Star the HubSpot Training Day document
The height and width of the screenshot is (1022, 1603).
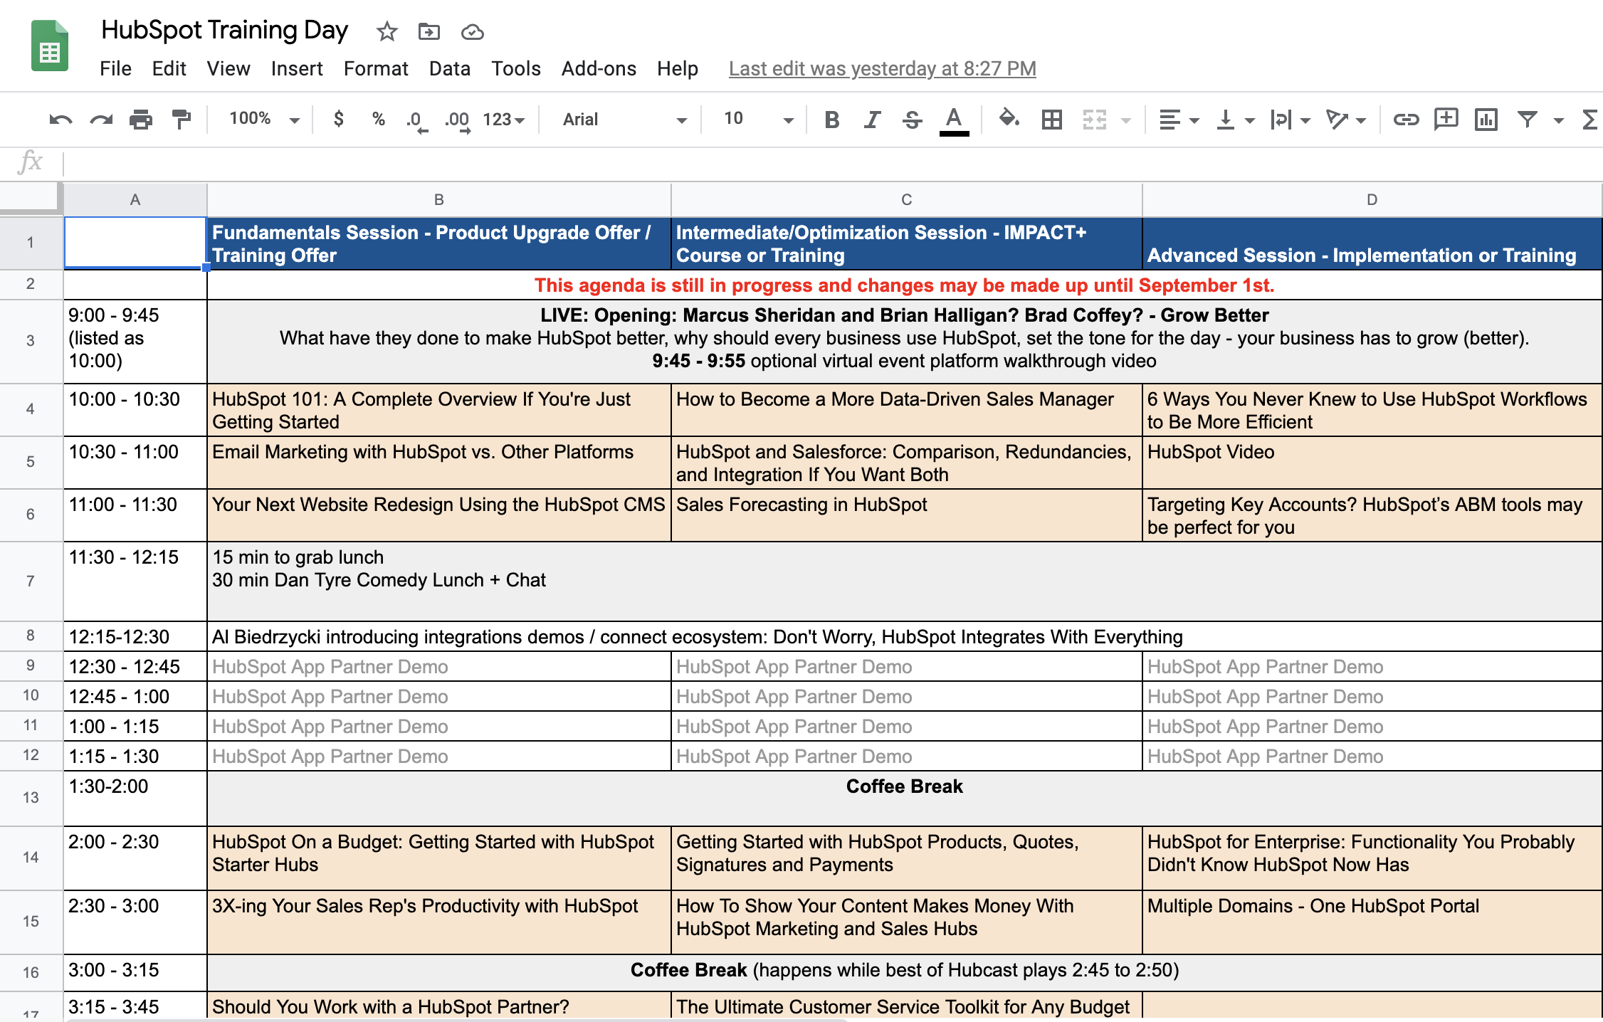tap(387, 32)
